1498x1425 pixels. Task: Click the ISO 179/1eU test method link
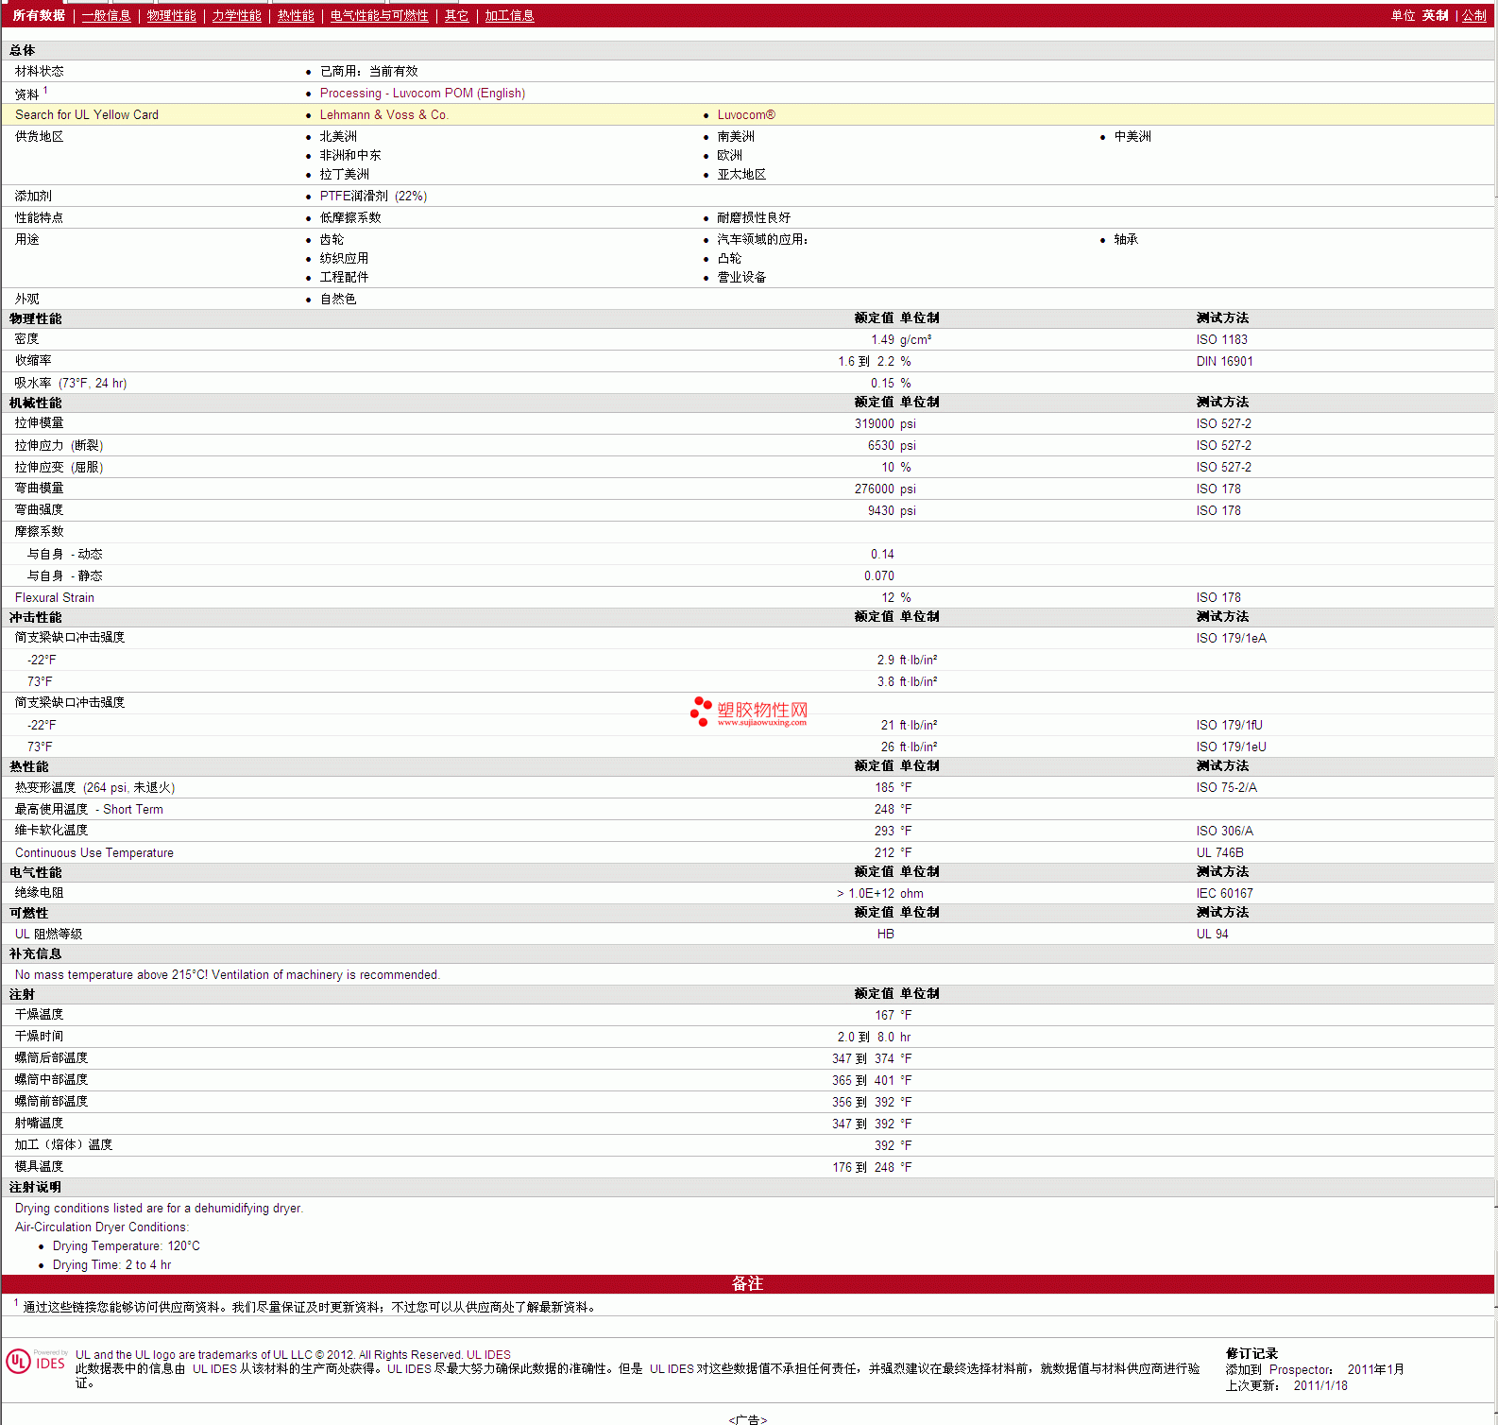pyautogui.click(x=1231, y=747)
